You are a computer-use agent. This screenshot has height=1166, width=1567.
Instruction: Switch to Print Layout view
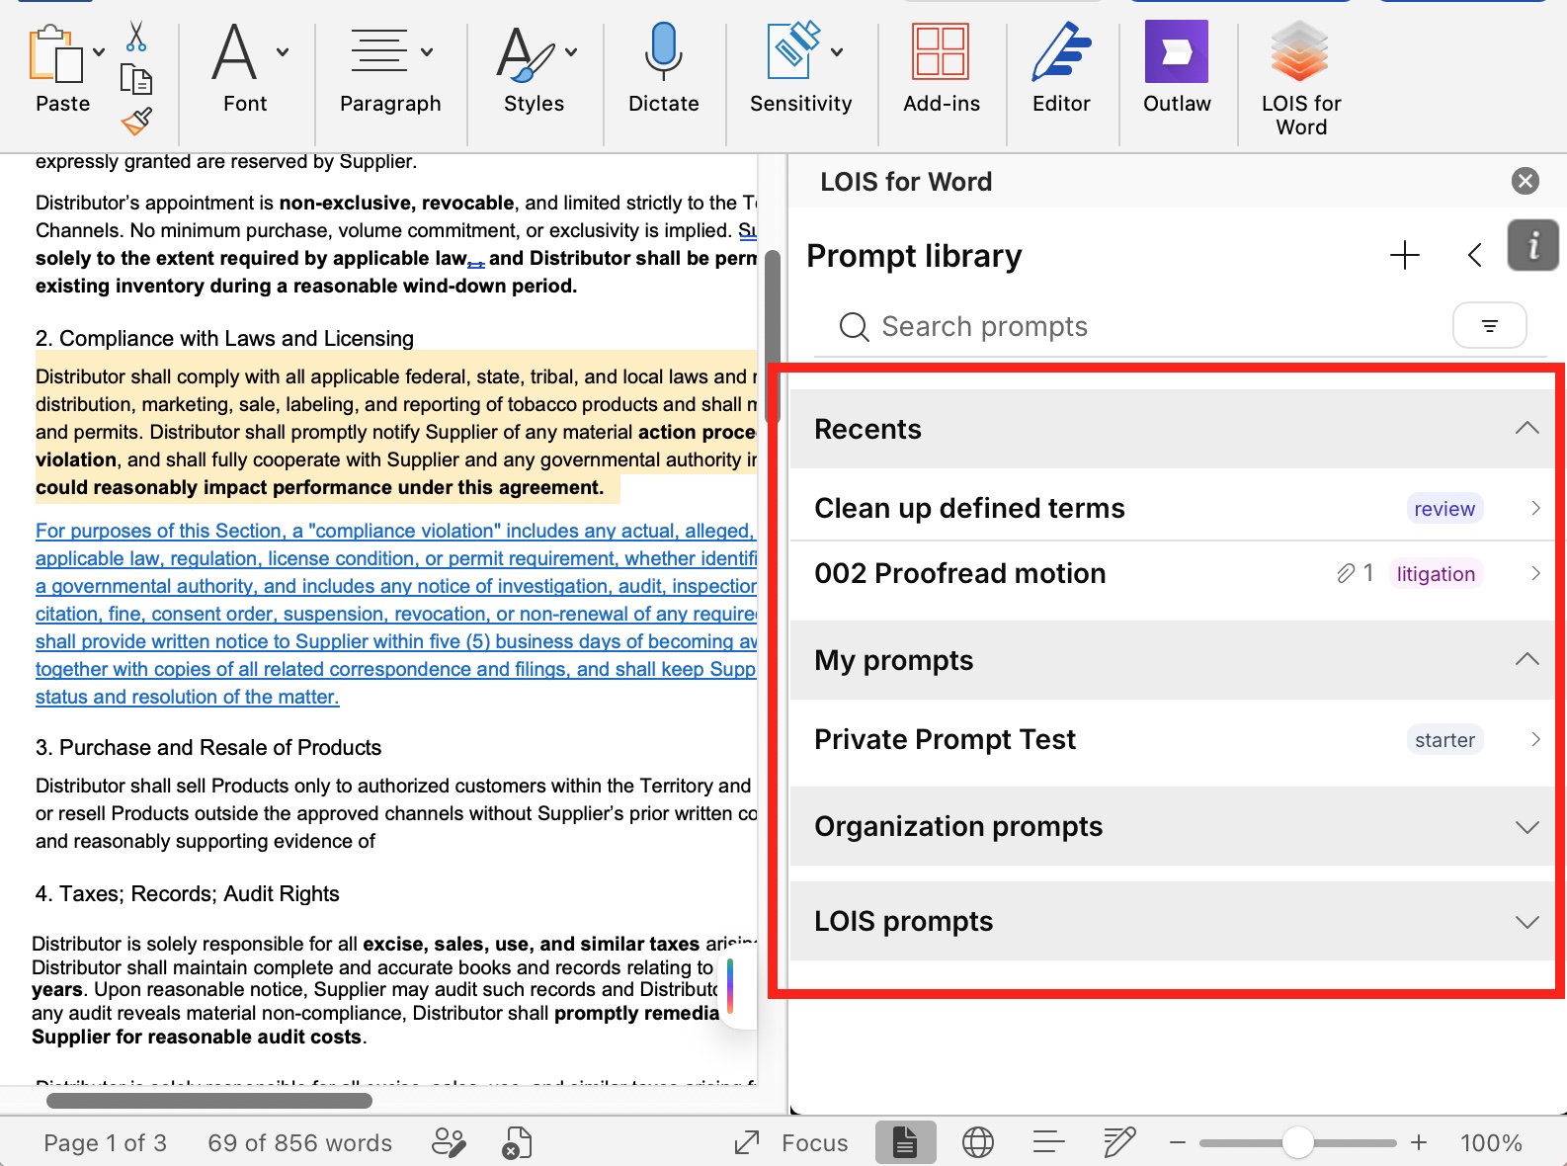pyautogui.click(x=904, y=1143)
